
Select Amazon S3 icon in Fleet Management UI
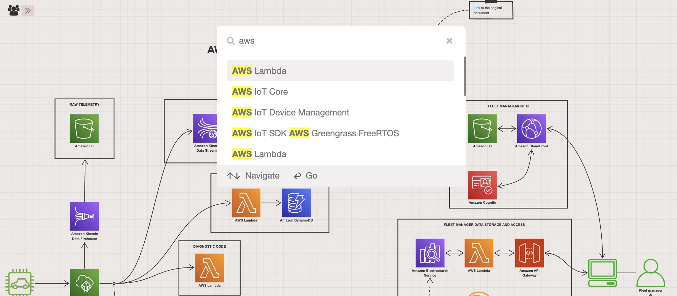(482, 129)
